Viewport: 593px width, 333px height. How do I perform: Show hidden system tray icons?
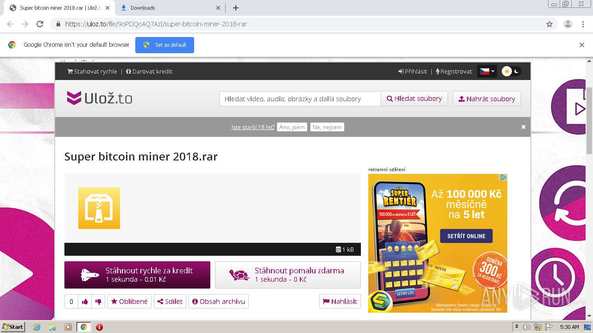tap(517, 327)
